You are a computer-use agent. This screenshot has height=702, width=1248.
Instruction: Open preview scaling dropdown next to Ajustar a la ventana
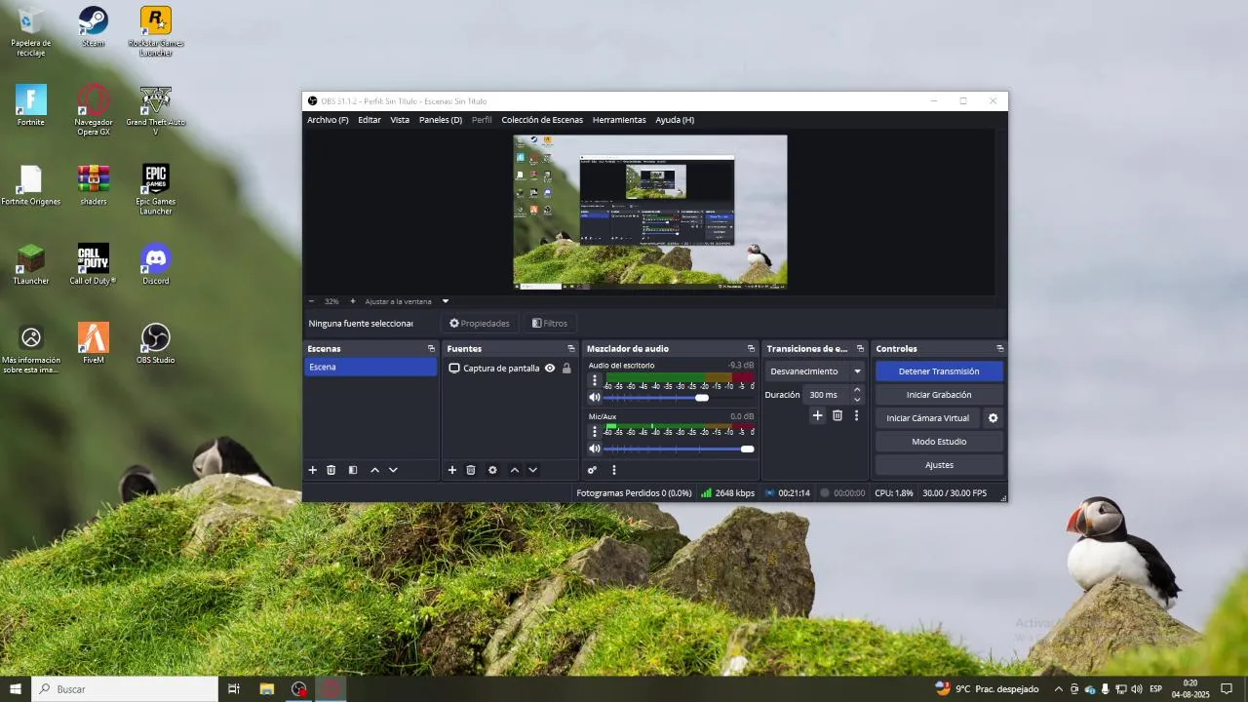pyautogui.click(x=446, y=301)
